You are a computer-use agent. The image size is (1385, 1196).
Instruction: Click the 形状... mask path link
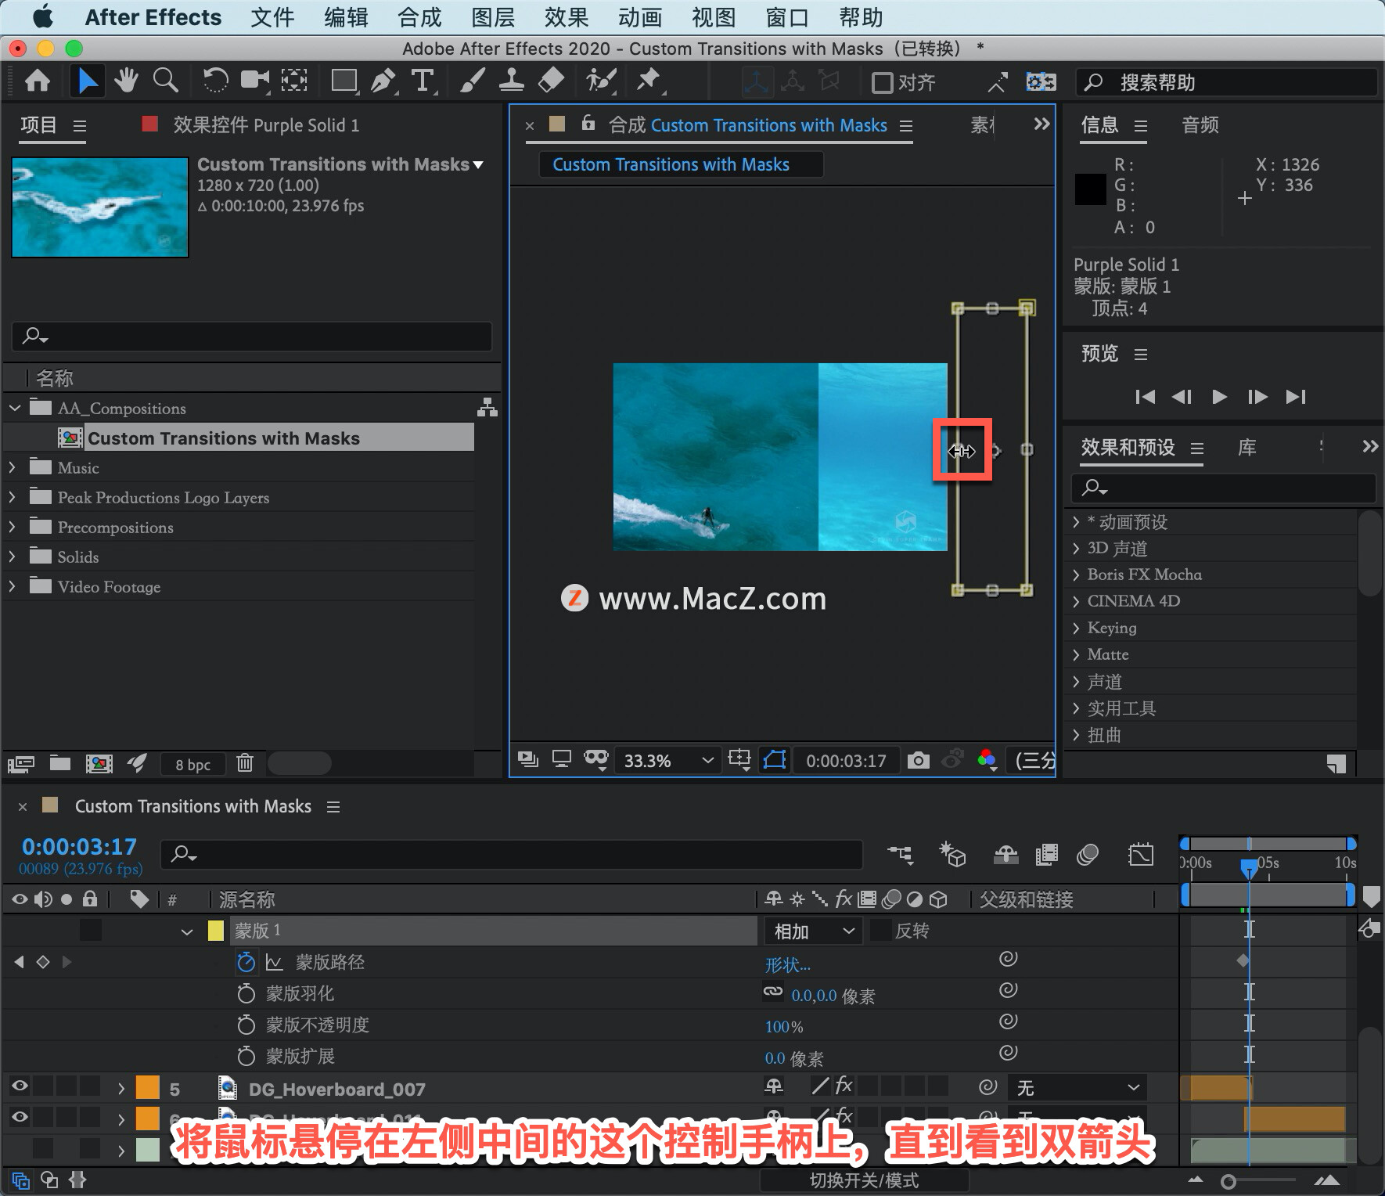(788, 964)
